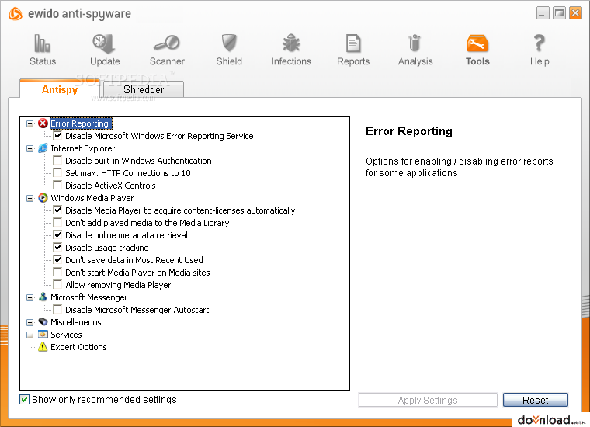This screenshot has width=590, height=427.
Task: Toggle Show only recommended settings checkbox
Action: tap(25, 400)
